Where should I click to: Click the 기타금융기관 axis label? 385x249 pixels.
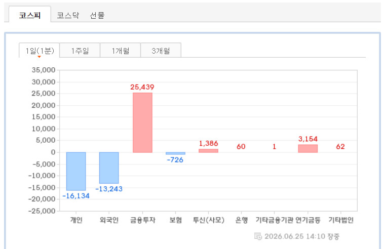coord(275,220)
